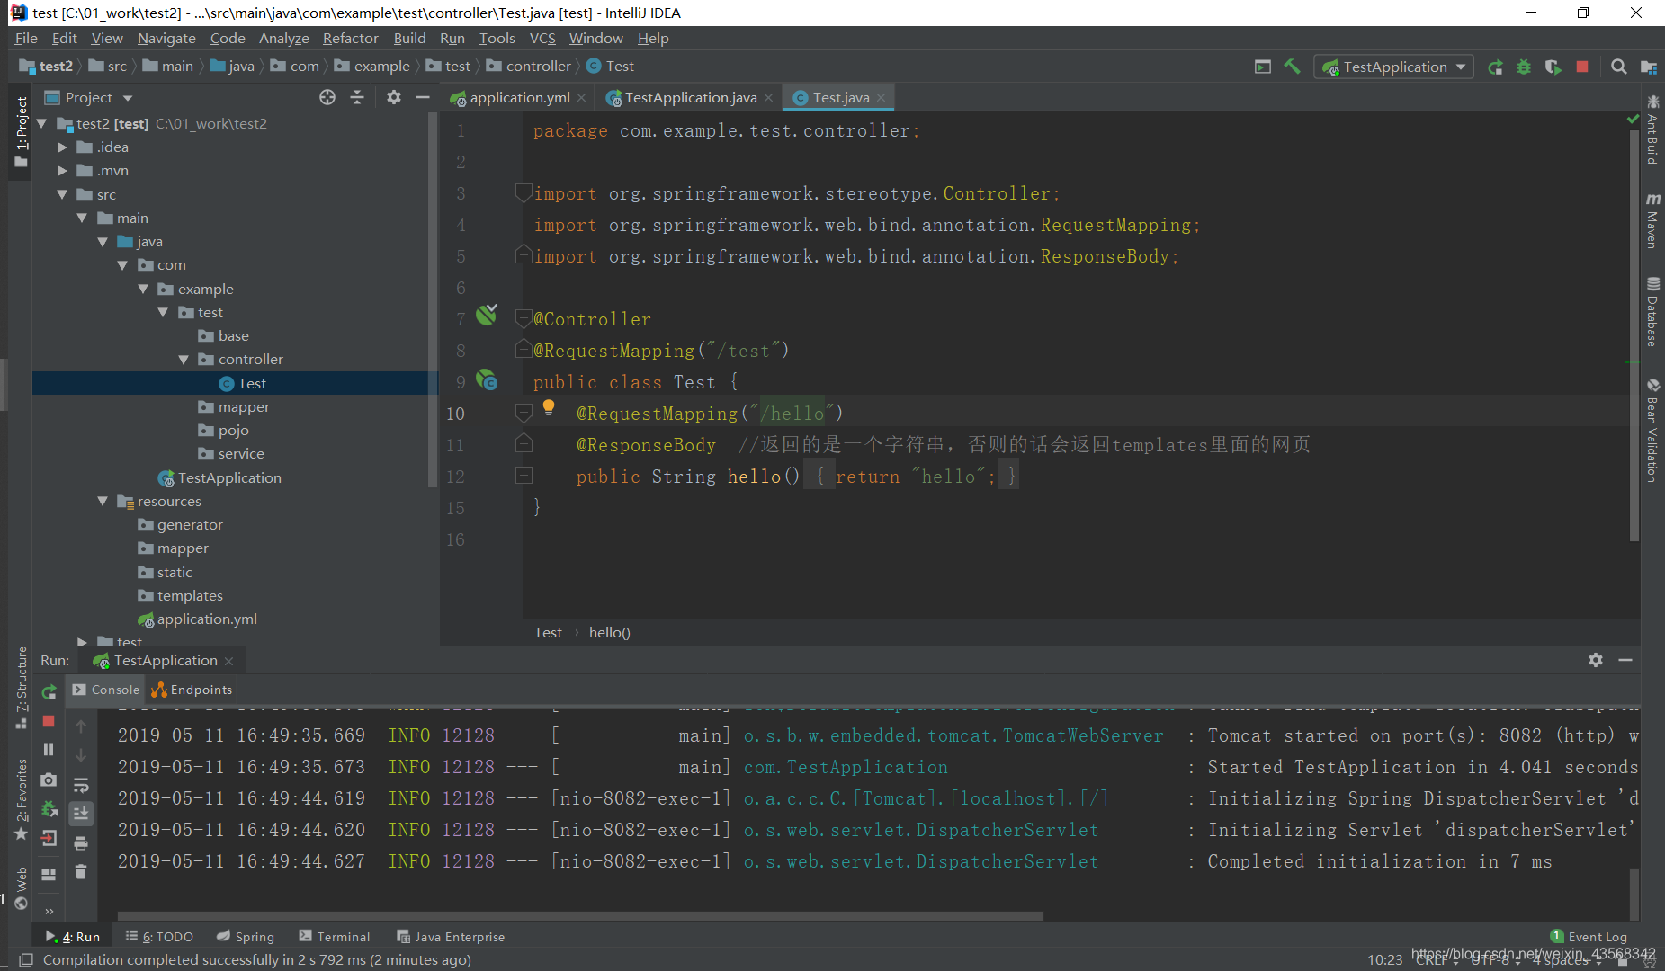This screenshot has height=971, width=1665.
Task: Expand the .mvn folder
Action: [63, 170]
